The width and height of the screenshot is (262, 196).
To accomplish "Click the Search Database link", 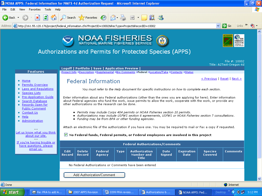I will tap(35, 101).
